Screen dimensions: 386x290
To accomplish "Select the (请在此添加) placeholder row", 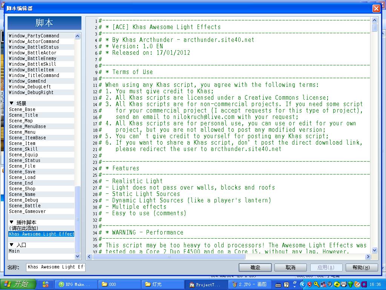I will point(41,228).
